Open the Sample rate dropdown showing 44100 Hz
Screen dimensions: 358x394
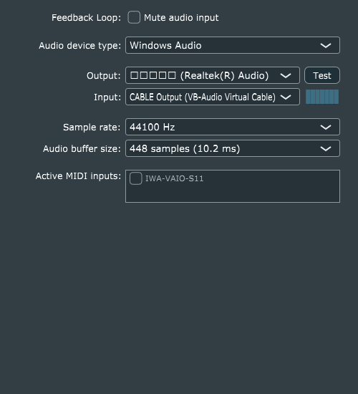pyautogui.click(x=233, y=127)
